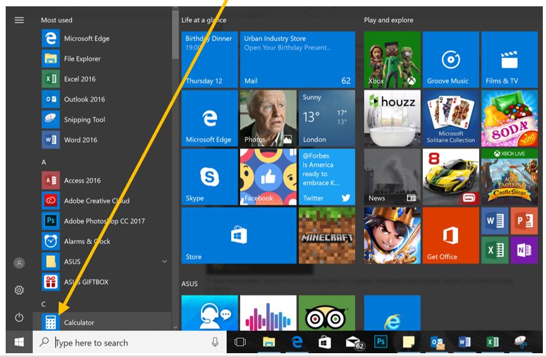Open Age of Empires Castle Siege tile
Screen dimensions: 546x357
[x=509, y=177]
